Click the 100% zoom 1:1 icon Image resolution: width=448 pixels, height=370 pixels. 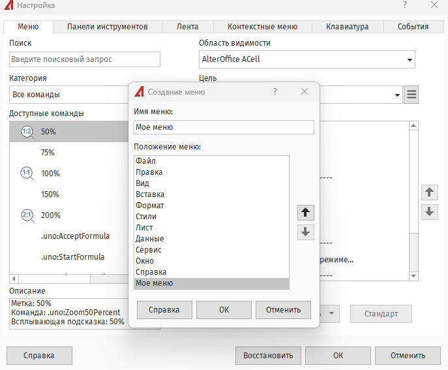click(x=27, y=174)
